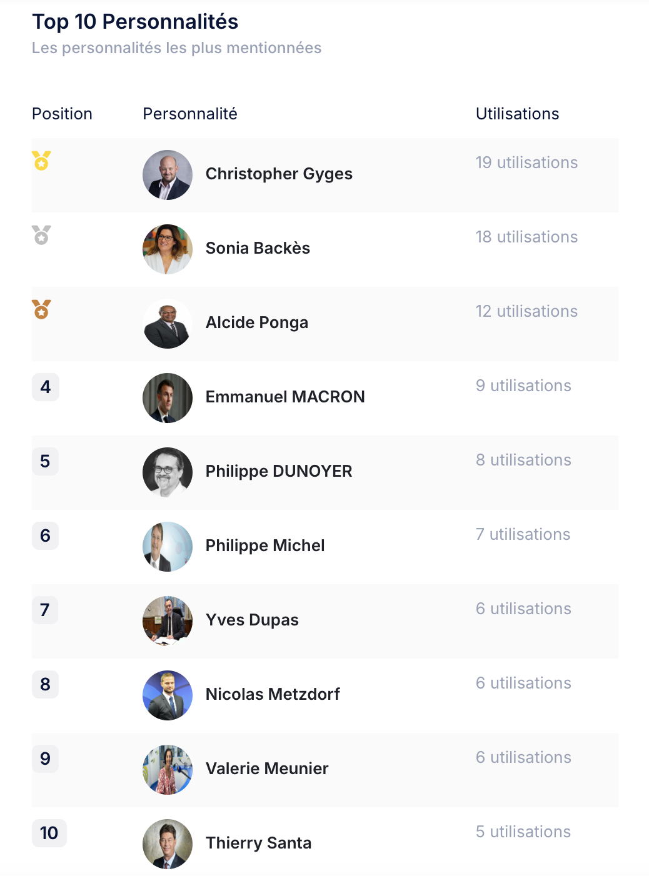This screenshot has height=876, width=649.
Task: Select the position 7 badge
Action: [45, 610]
